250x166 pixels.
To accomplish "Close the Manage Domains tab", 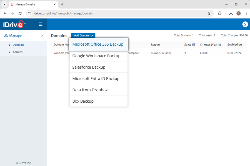I will click(54, 4).
